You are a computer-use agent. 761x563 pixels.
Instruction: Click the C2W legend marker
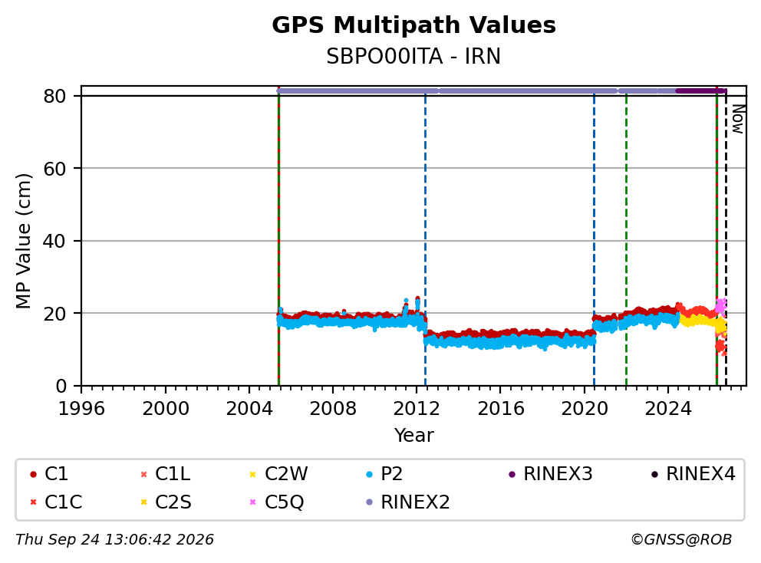coord(252,474)
